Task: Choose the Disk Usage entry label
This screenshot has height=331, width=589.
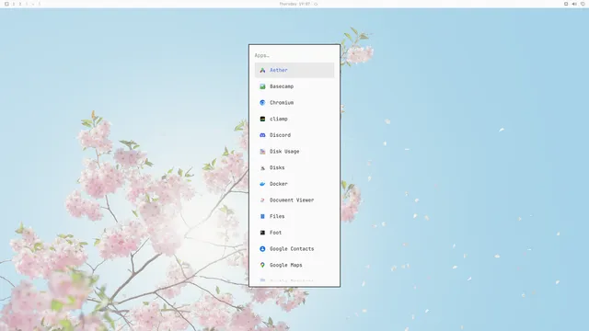Action: click(284, 151)
